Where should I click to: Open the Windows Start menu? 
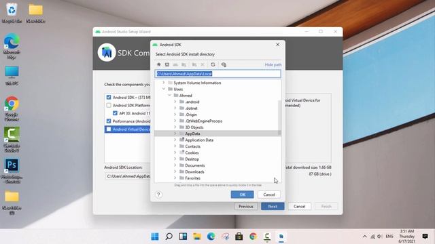[x=155, y=237]
